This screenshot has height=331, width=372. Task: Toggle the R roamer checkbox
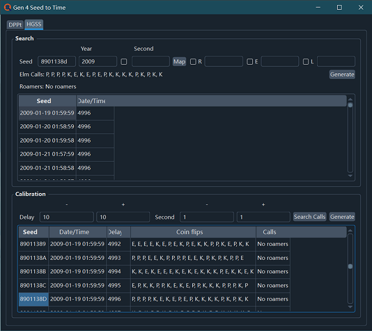click(193, 62)
